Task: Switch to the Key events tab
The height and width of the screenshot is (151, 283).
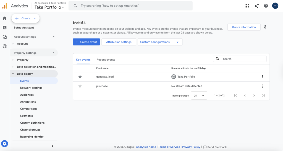Action: pos(83,60)
